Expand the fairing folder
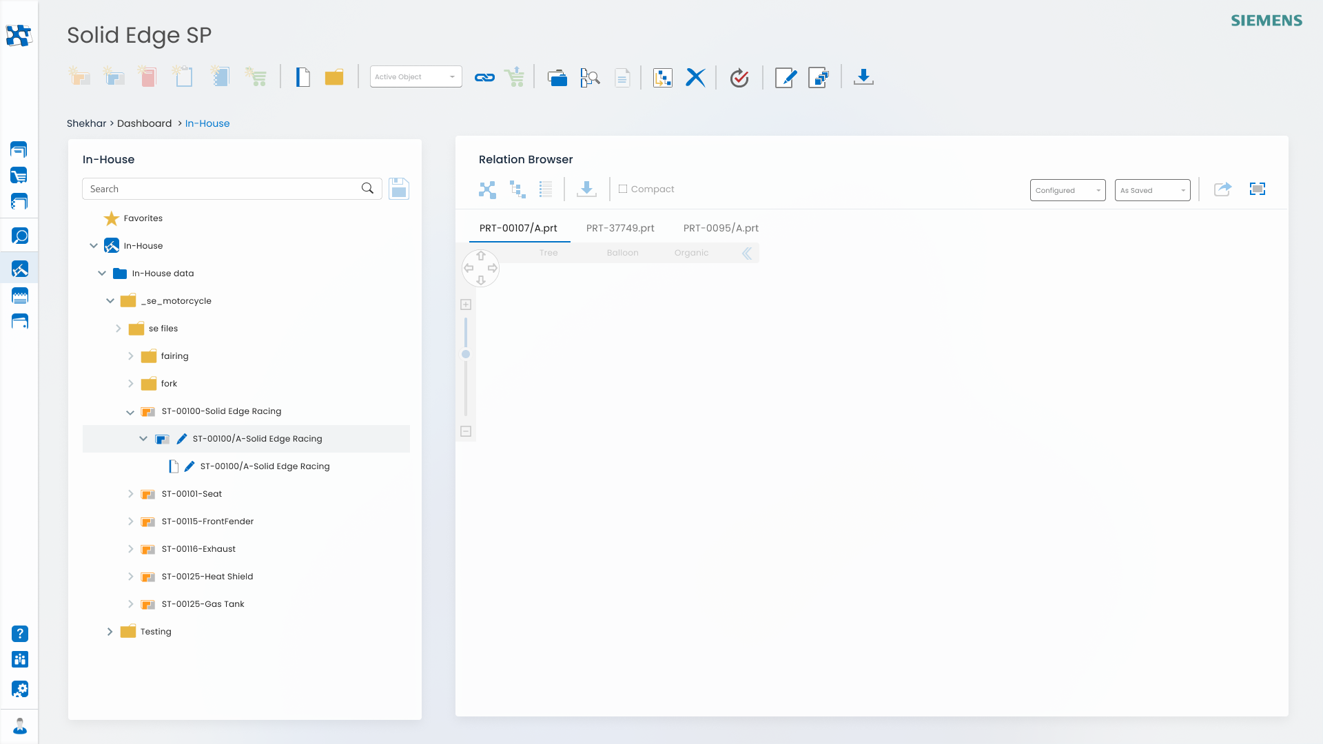The width and height of the screenshot is (1323, 744). pos(131,356)
